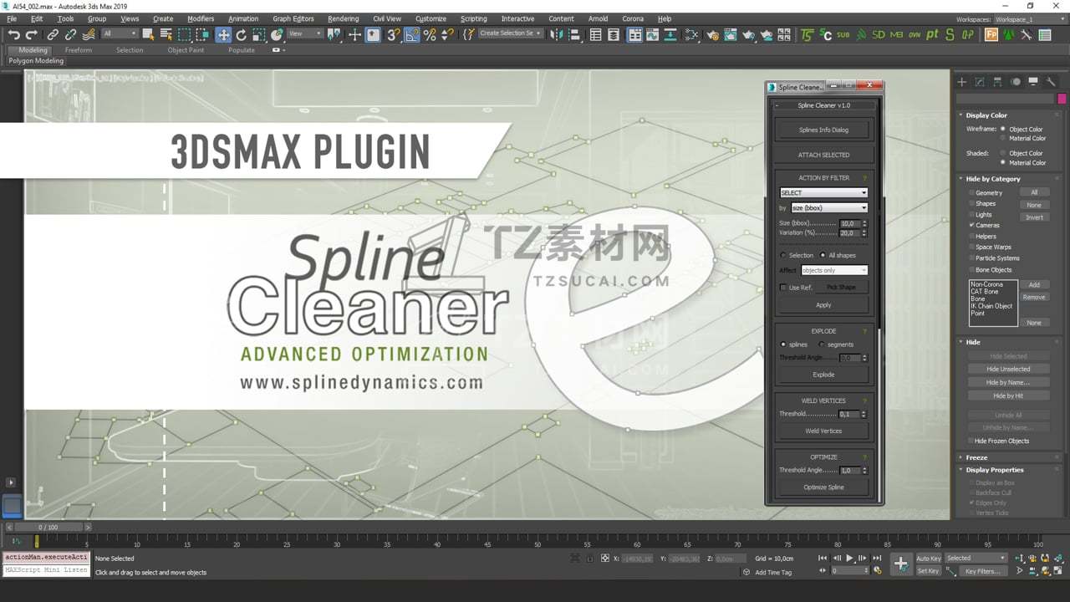Click the magenta object color swatch
The image size is (1070, 602).
coord(1062,99)
